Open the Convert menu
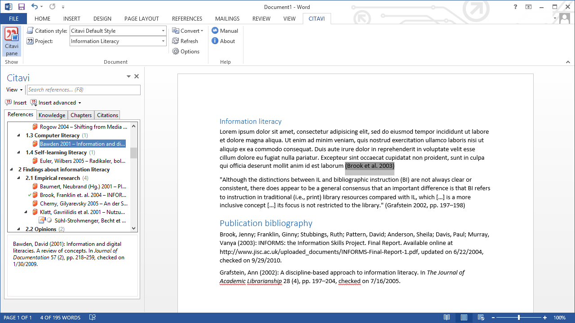This screenshot has width=575, height=323. (x=188, y=31)
